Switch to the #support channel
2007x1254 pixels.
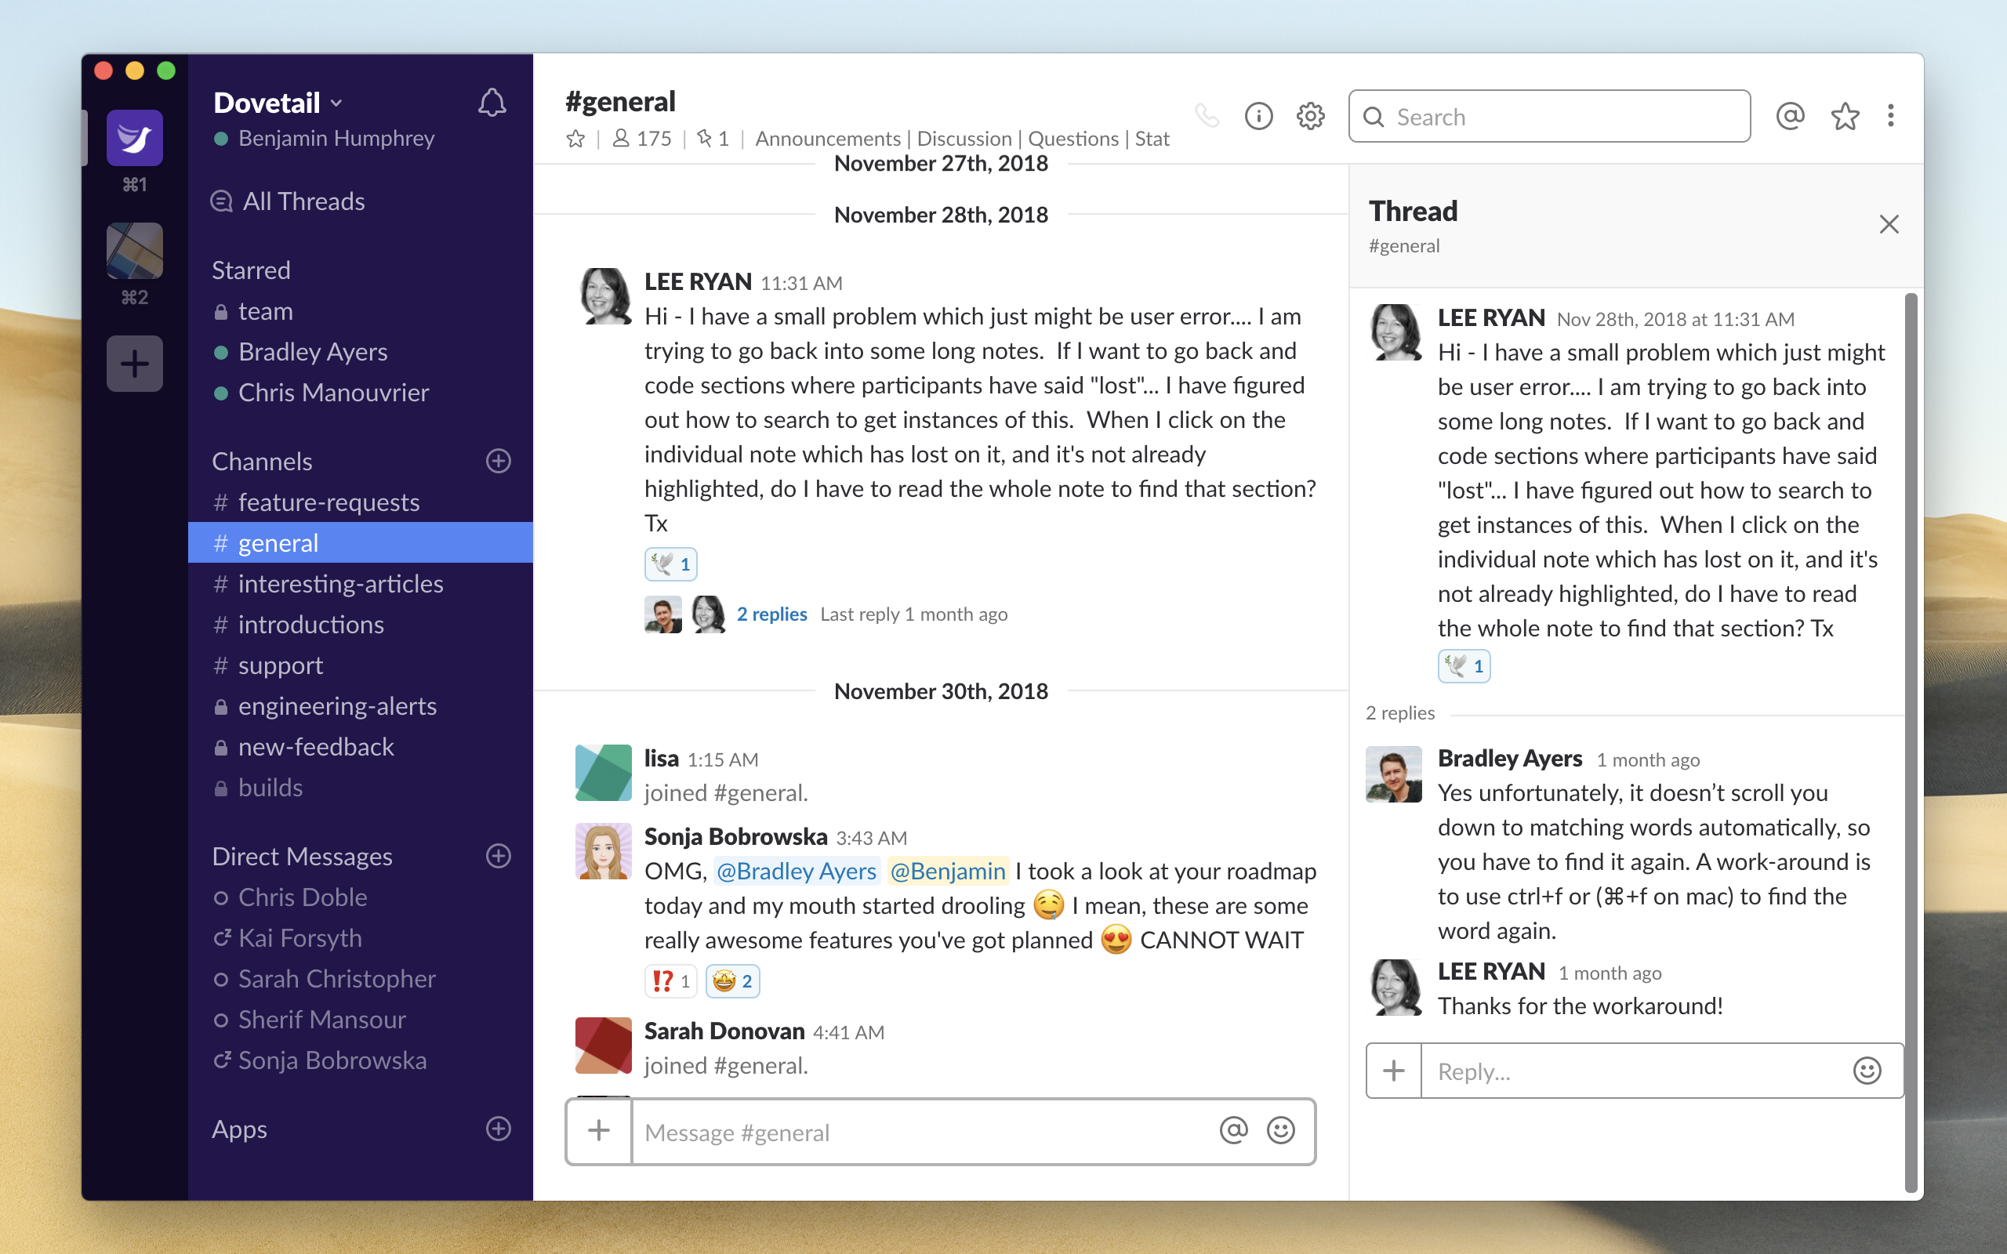(x=281, y=665)
